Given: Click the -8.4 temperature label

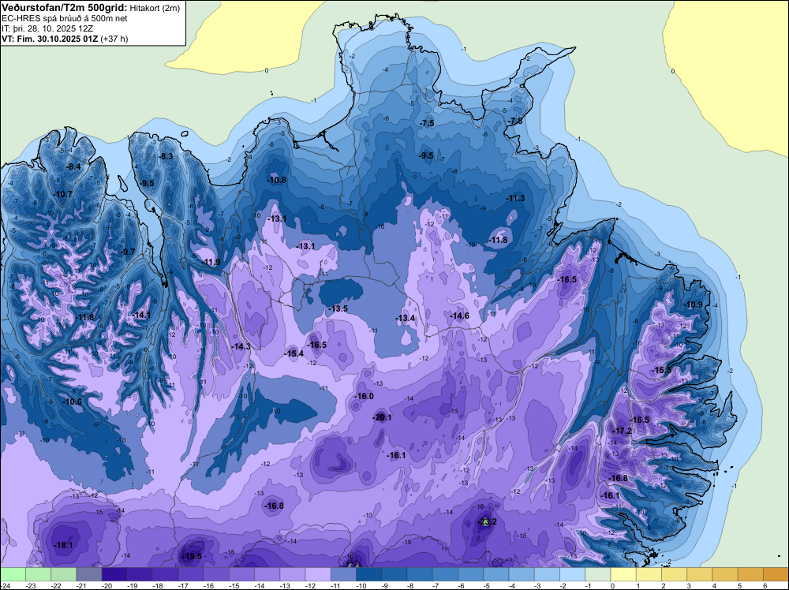Looking at the screenshot, I should pyautogui.click(x=73, y=166).
